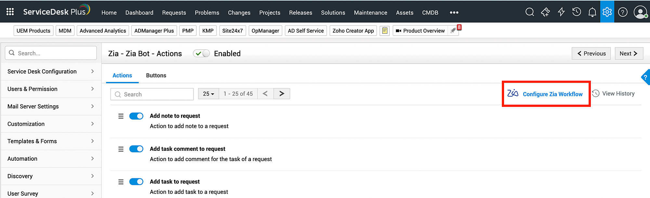The image size is (650, 198).
Task: Open the app grid launcher icon
Action: click(10, 12)
